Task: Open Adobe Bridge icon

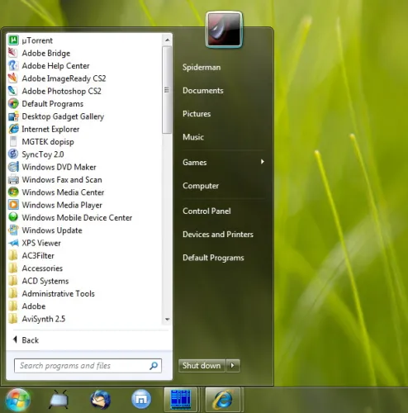Action: click(13, 53)
